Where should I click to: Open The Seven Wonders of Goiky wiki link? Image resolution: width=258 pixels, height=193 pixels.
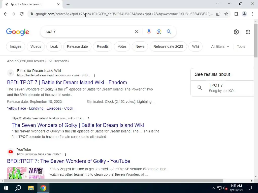(x=78, y=125)
